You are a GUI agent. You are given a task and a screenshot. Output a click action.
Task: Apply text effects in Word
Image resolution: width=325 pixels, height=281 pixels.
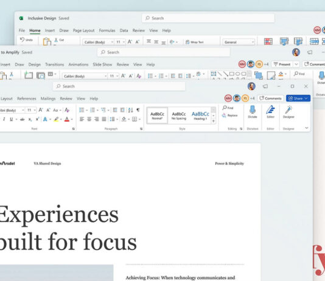pyautogui.click(x=45, y=119)
